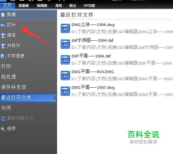Open recent file DWG平面——2007.dwg
Viewport: 173px width, 154px height.
click(93, 87)
